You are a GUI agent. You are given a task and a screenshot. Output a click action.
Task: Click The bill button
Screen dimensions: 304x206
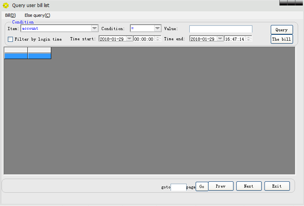tap(282, 39)
